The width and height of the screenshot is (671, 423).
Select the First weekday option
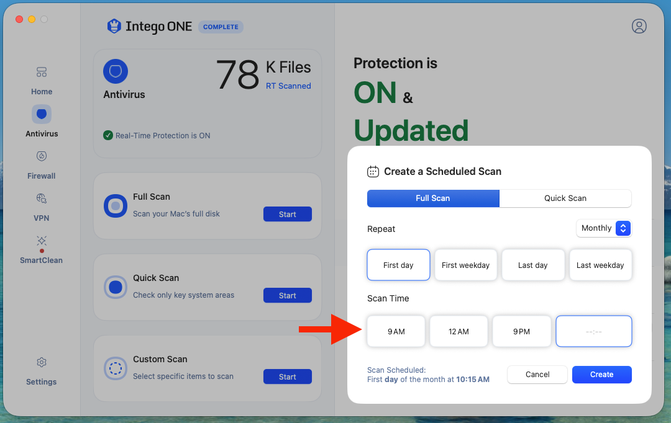465,265
